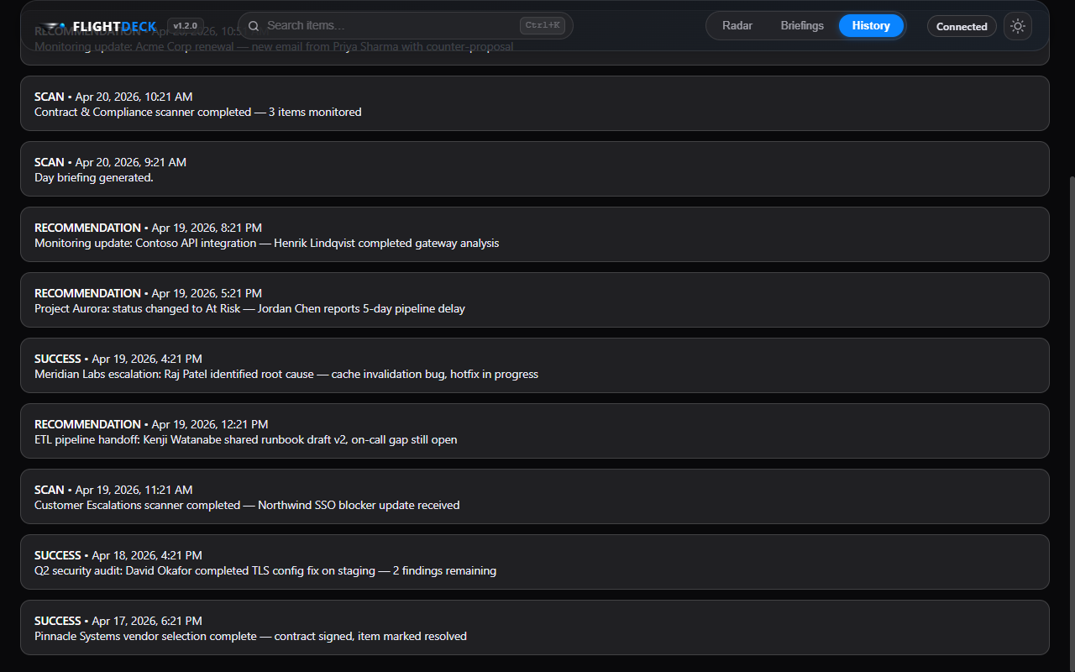Screen dimensions: 1075x672
Task: Click the search magnifier icon
Action: (x=254, y=26)
